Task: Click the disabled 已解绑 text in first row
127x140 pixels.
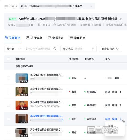Action: tap(109, 78)
